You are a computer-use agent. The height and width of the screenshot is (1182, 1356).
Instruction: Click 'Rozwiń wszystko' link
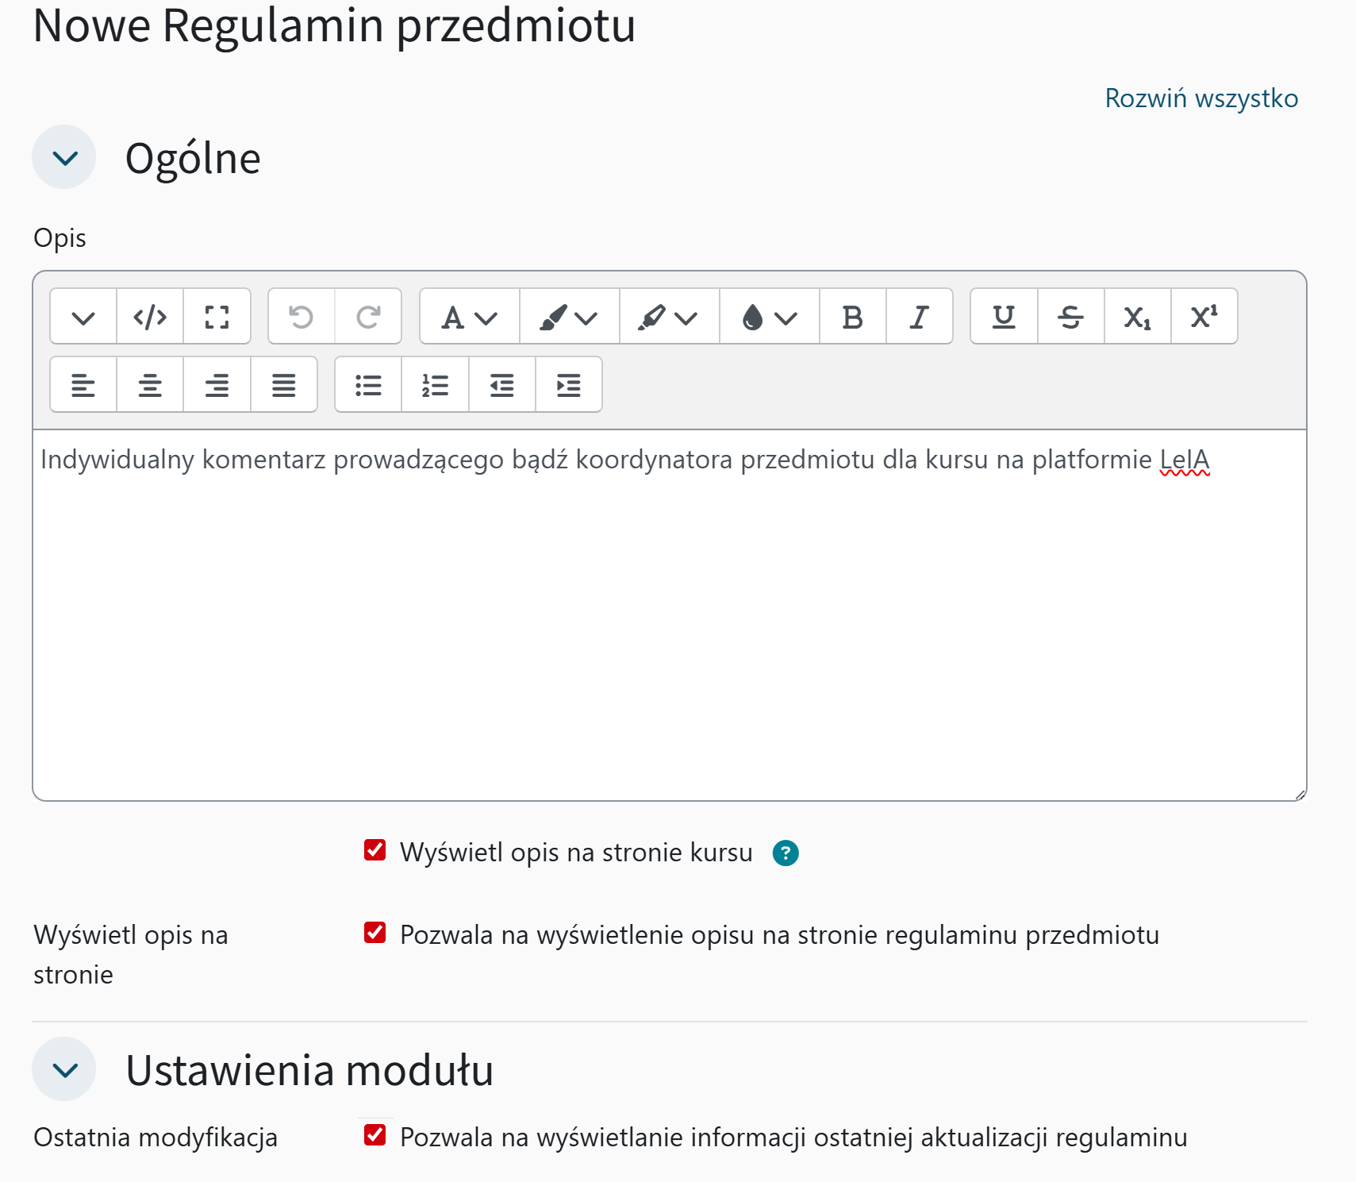(1200, 98)
